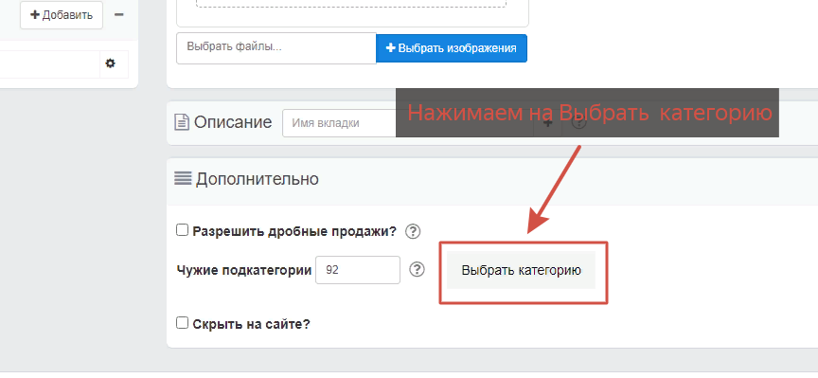Click the "Выбрать категорию" button

(x=521, y=270)
